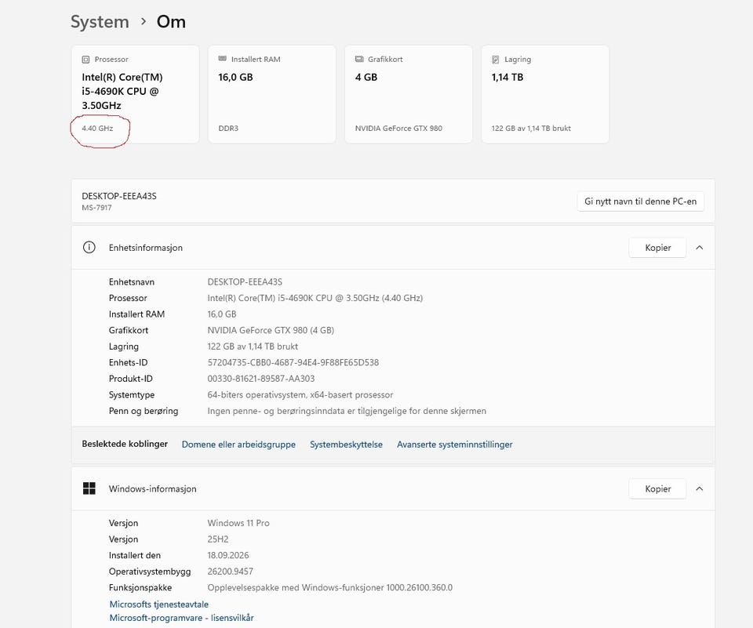Image resolution: width=753 pixels, height=628 pixels.
Task: Click the NVIDIA GeForce GTX 980 (4 GB) row value
Action: (x=271, y=330)
